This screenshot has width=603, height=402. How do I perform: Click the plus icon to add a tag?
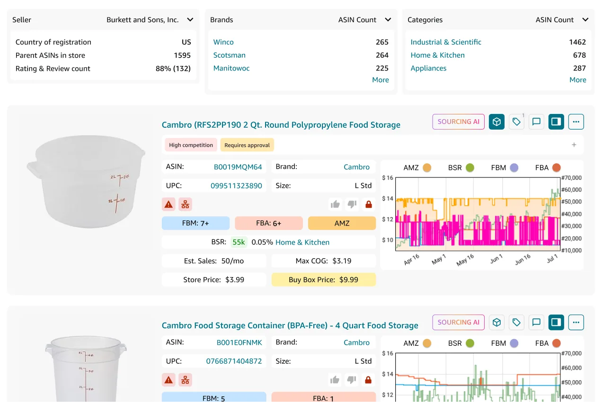(574, 145)
